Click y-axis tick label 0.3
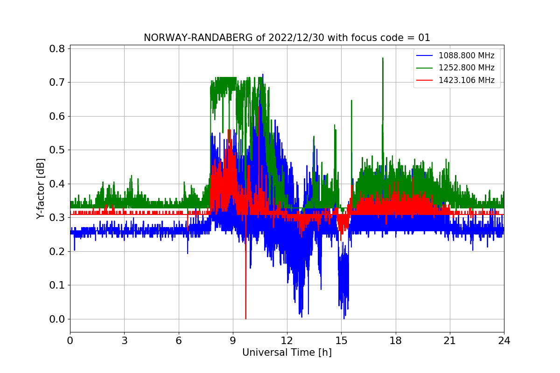Image resolution: width=560 pixels, height=373 pixels. 57,218
